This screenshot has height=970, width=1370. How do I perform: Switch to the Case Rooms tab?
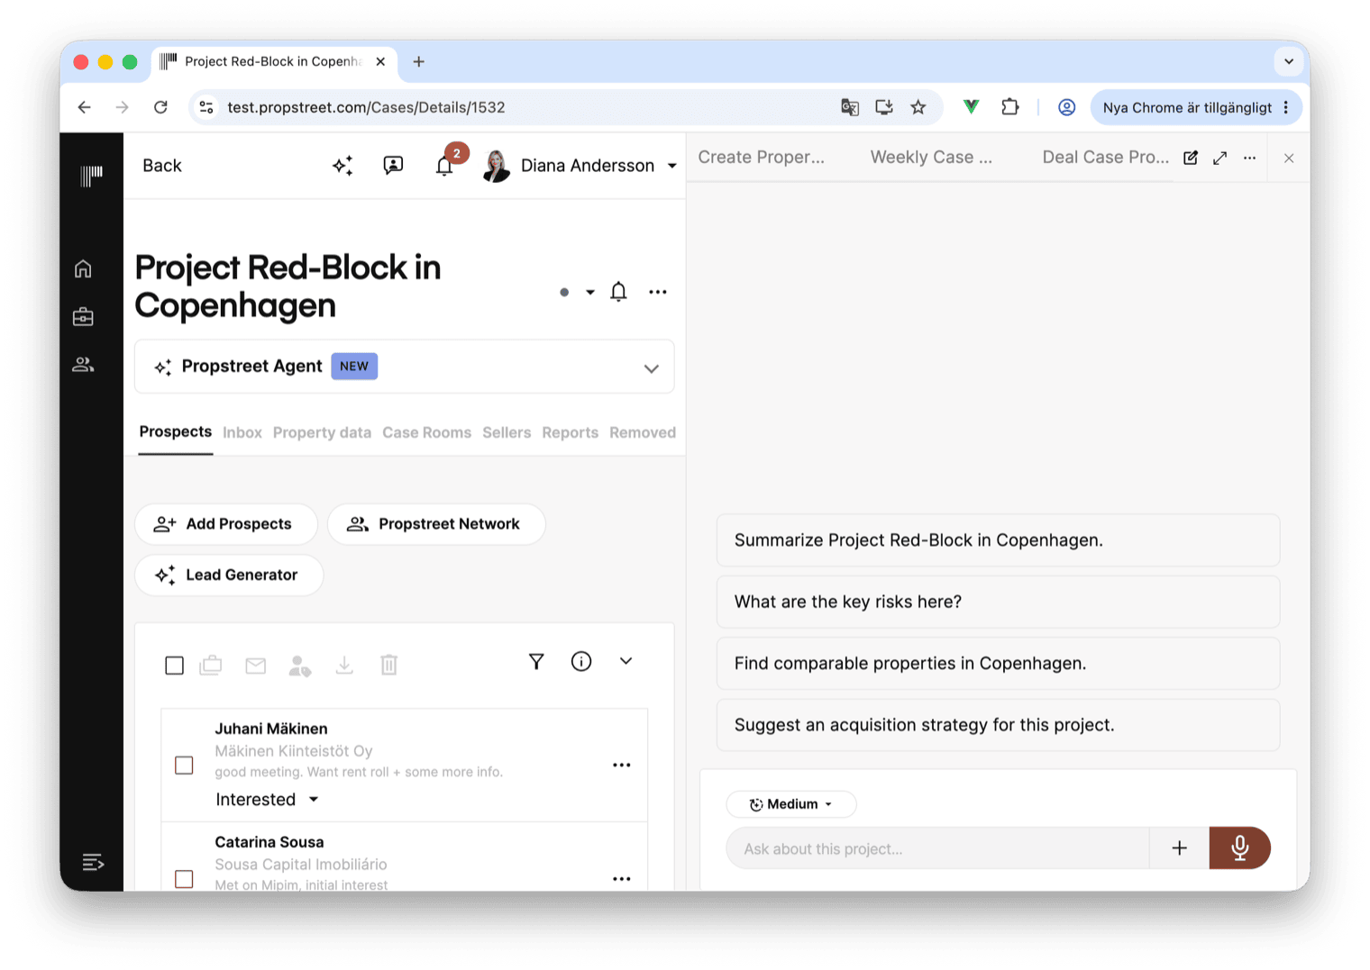tap(426, 432)
